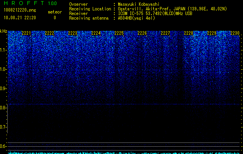243x154 pixels.
Task: Click the Receiving antenna label
Action: point(89,18)
